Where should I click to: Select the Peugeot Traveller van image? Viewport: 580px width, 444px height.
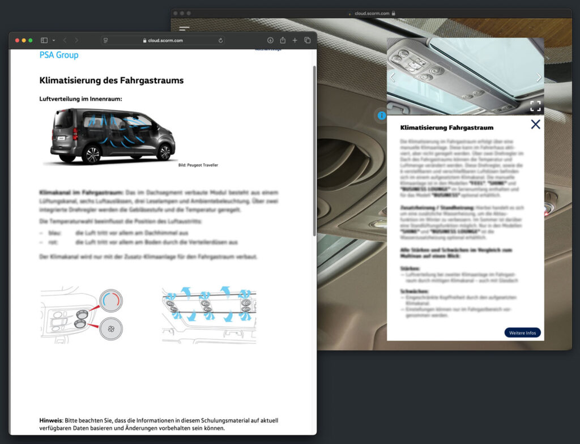[112, 136]
